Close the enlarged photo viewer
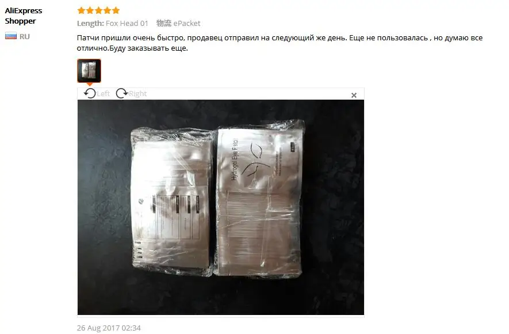 click(x=354, y=95)
